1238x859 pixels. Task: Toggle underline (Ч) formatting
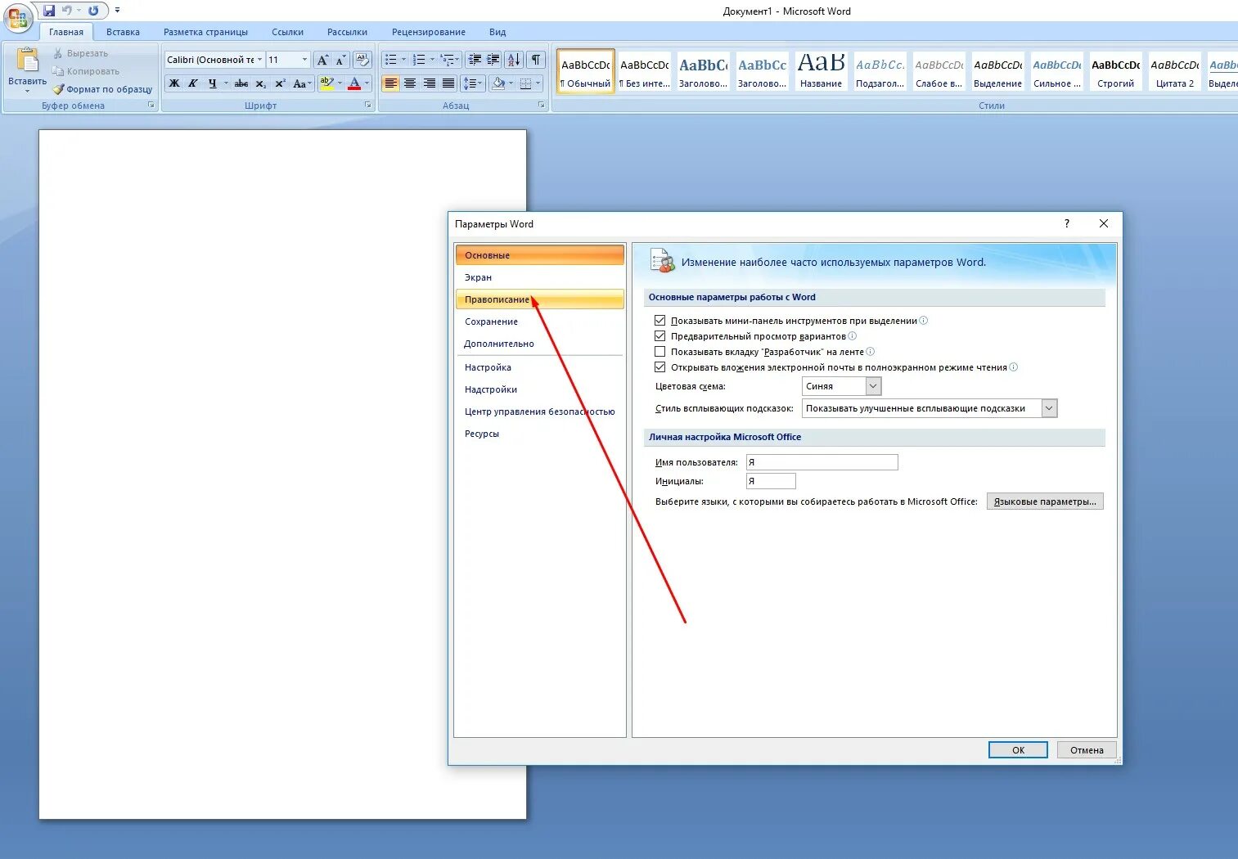click(212, 83)
